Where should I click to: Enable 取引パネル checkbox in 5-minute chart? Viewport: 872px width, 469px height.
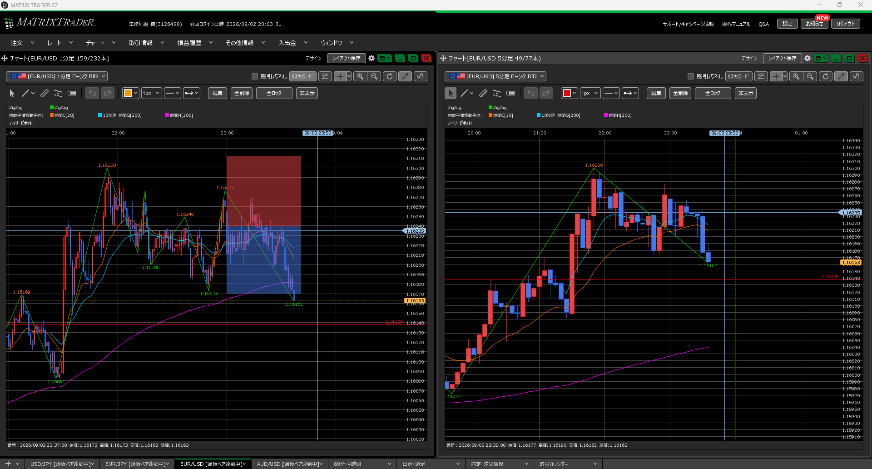pos(691,76)
